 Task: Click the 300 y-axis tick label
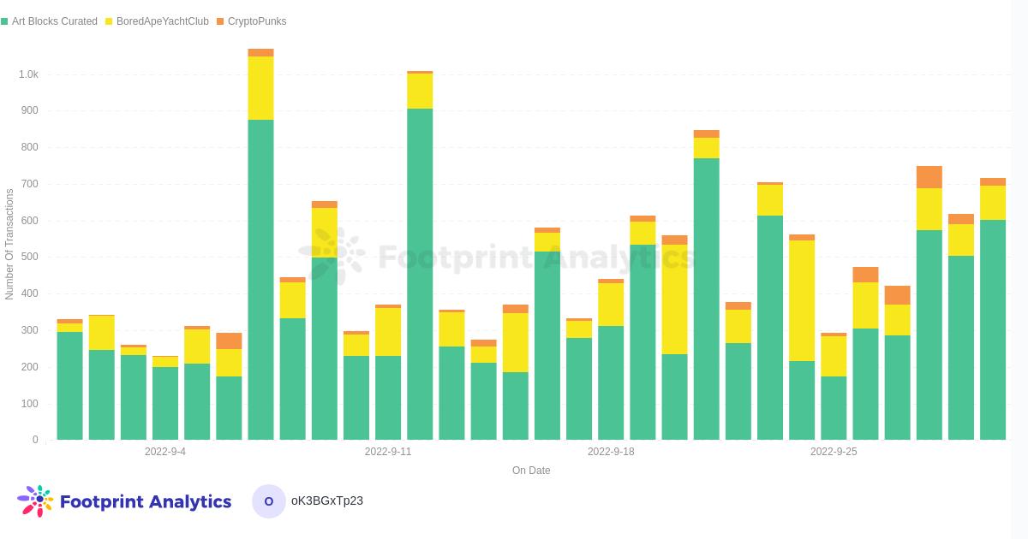[30, 330]
